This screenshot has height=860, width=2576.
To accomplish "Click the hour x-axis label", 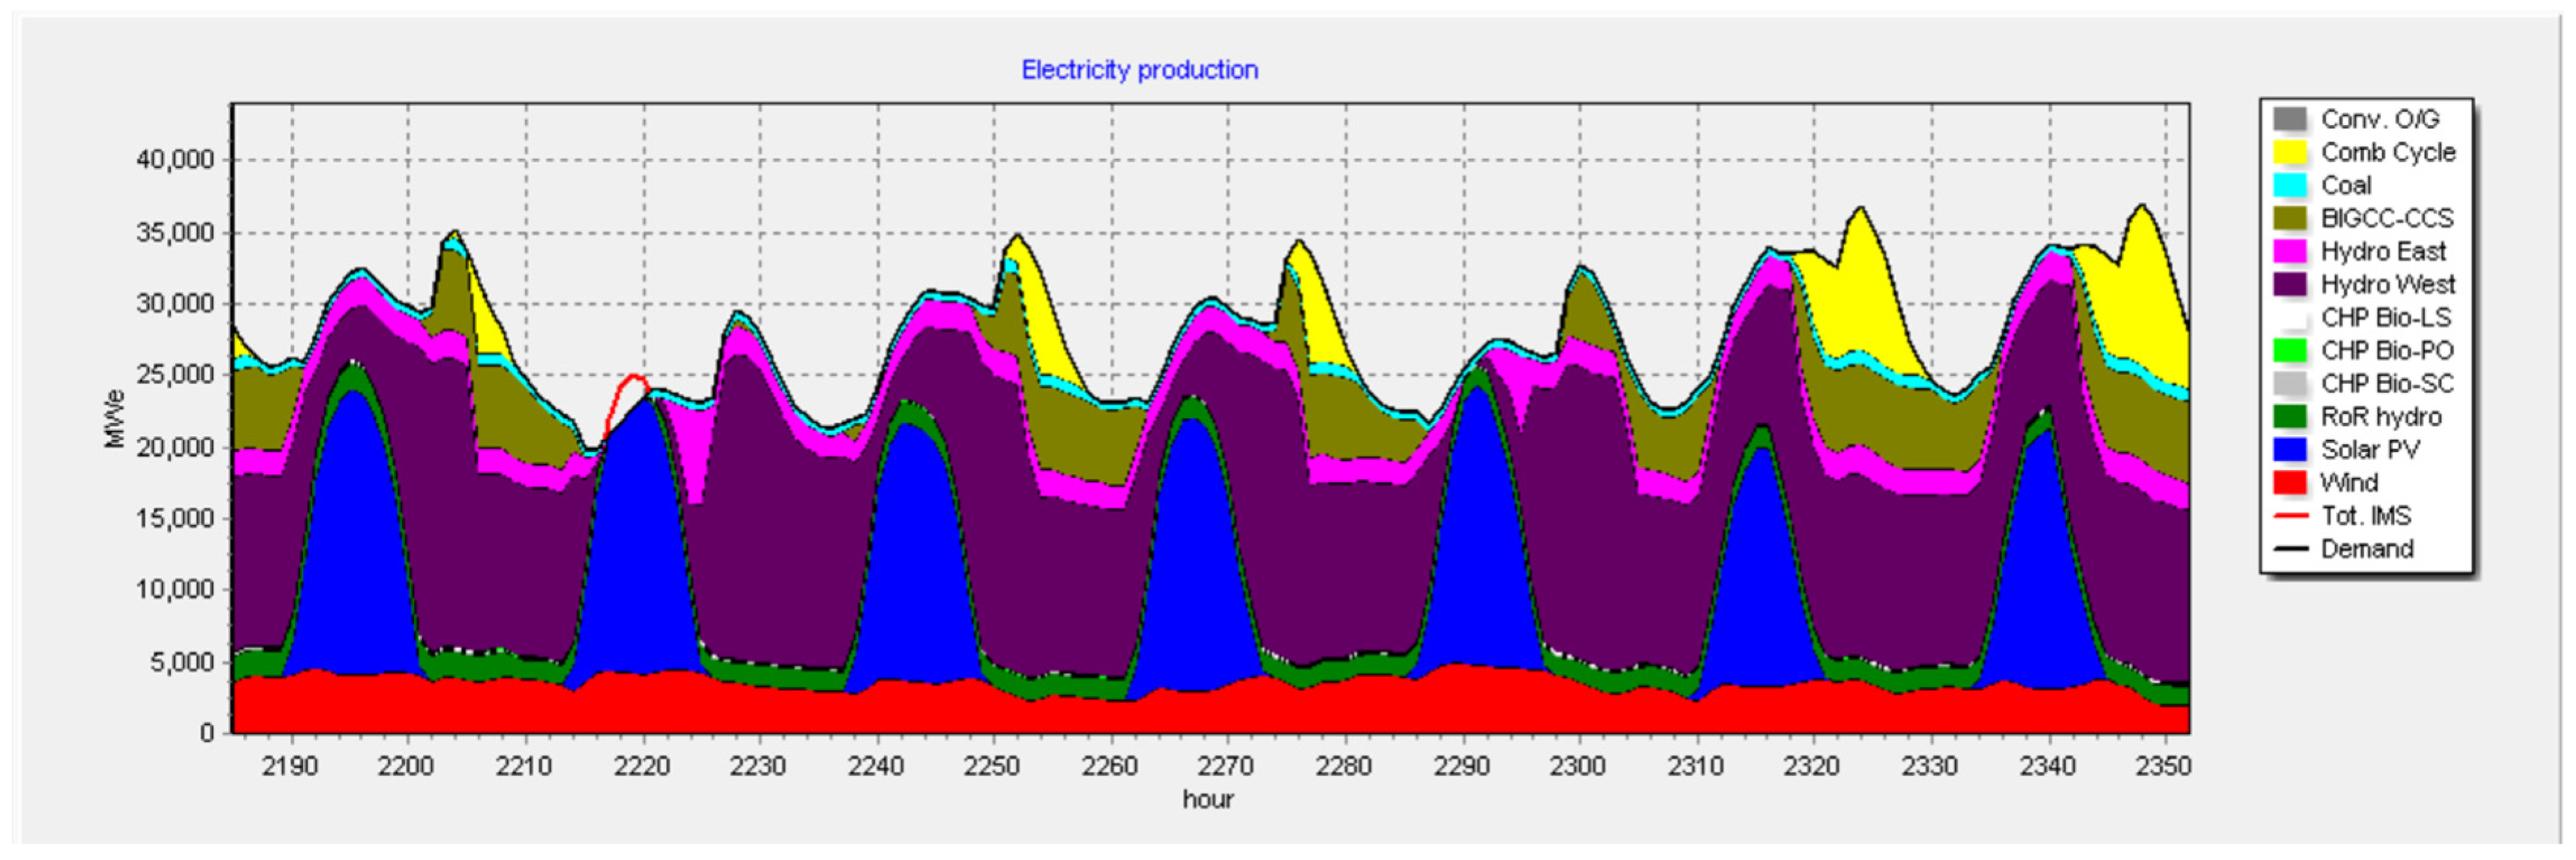I will click(1208, 800).
